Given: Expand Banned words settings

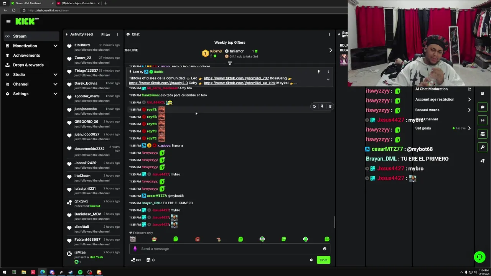Looking at the screenshot, I should tap(443, 110).
